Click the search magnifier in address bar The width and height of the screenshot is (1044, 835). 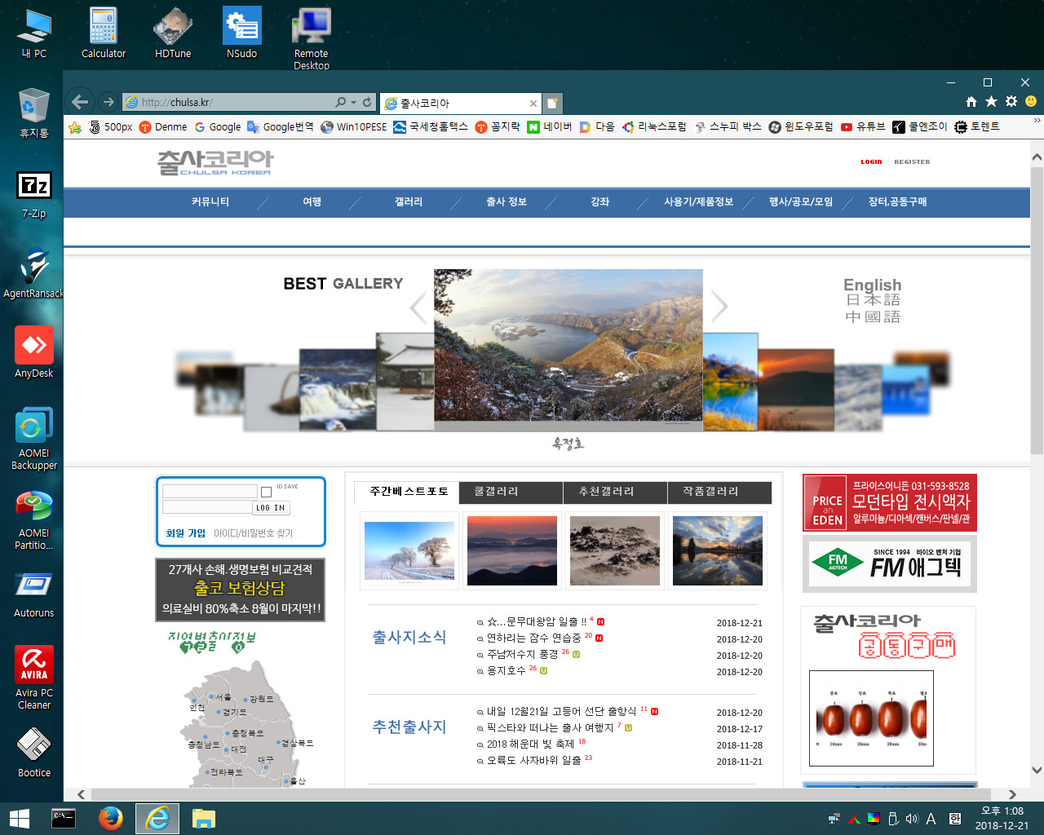click(x=341, y=102)
